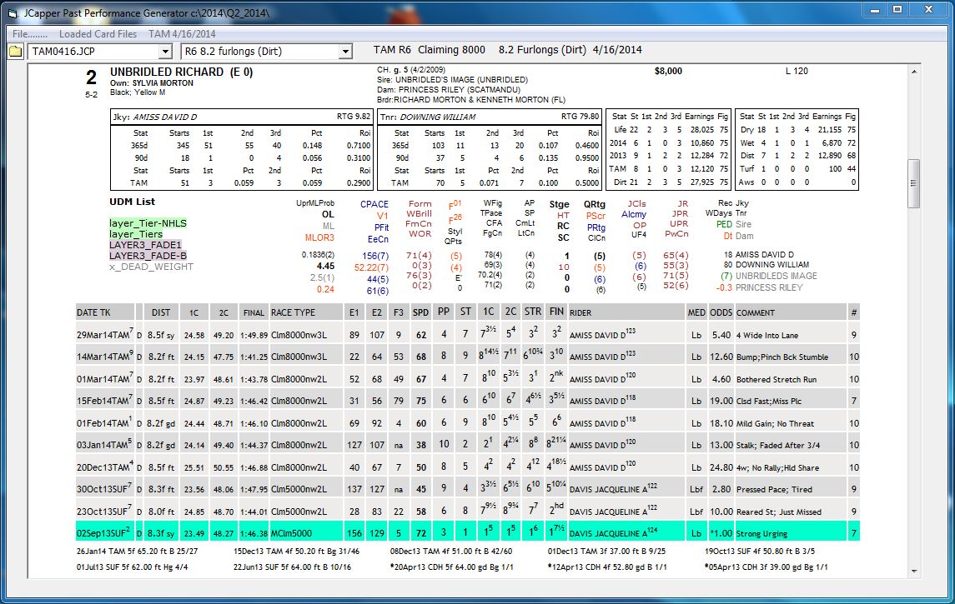Click the $8,000 claiming price
This screenshot has width=955, height=604.
668,71
